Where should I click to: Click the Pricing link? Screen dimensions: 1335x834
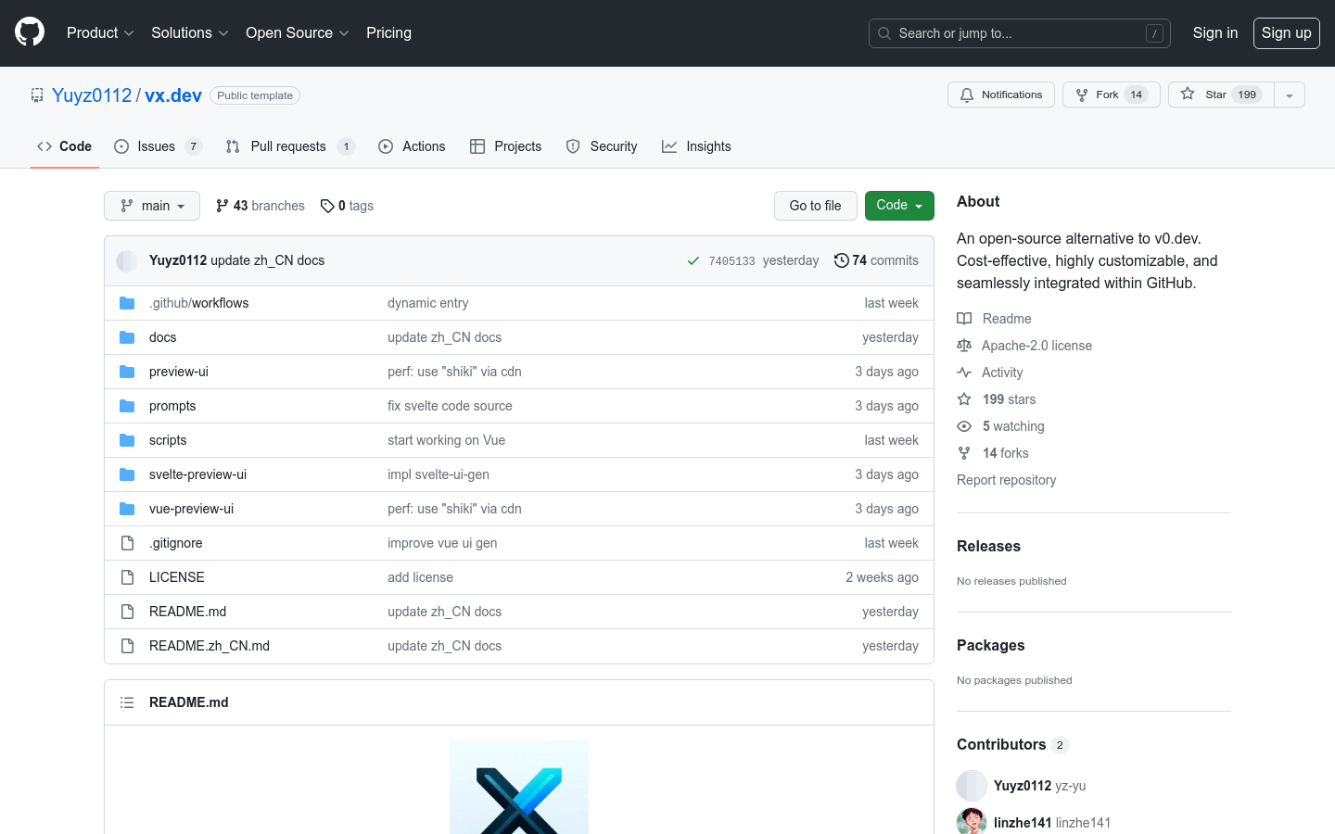pyautogui.click(x=388, y=32)
